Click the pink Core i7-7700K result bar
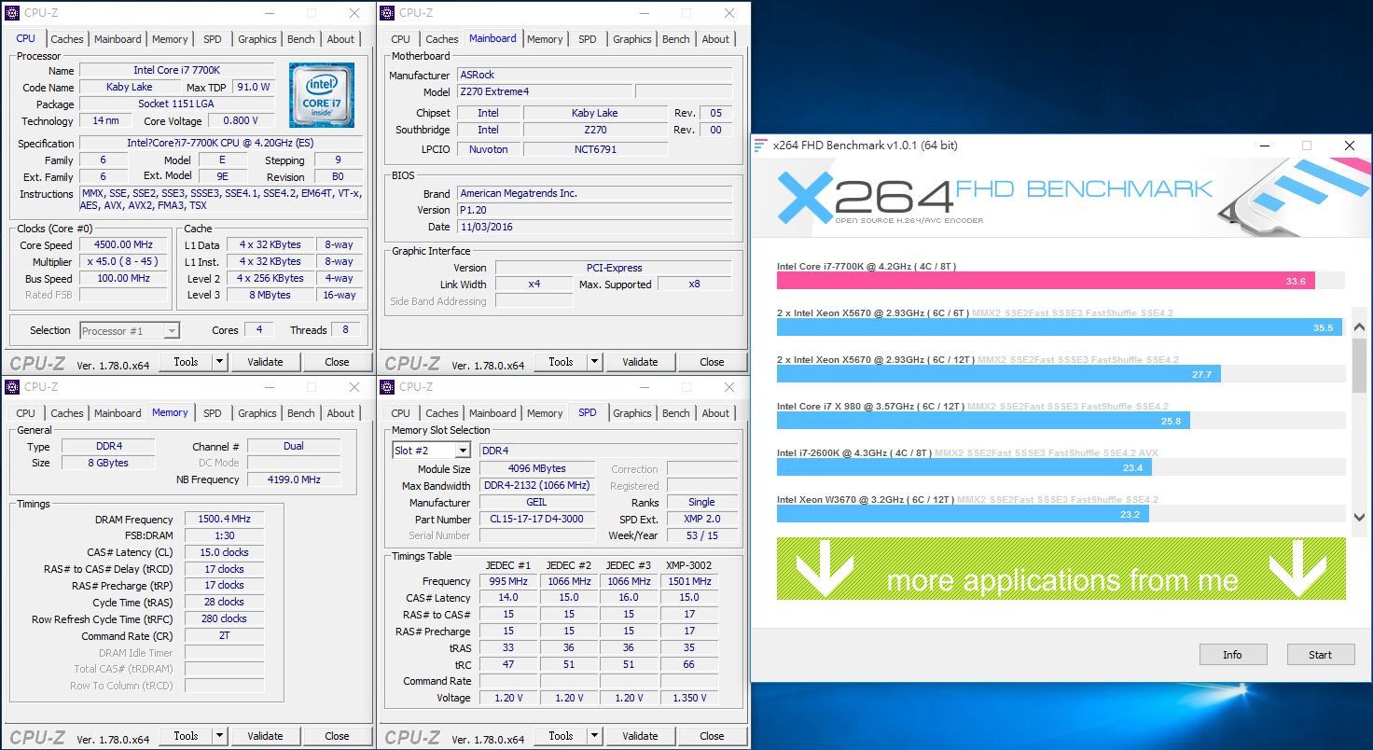The image size is (1373, 750). (x=1046, y=281)
